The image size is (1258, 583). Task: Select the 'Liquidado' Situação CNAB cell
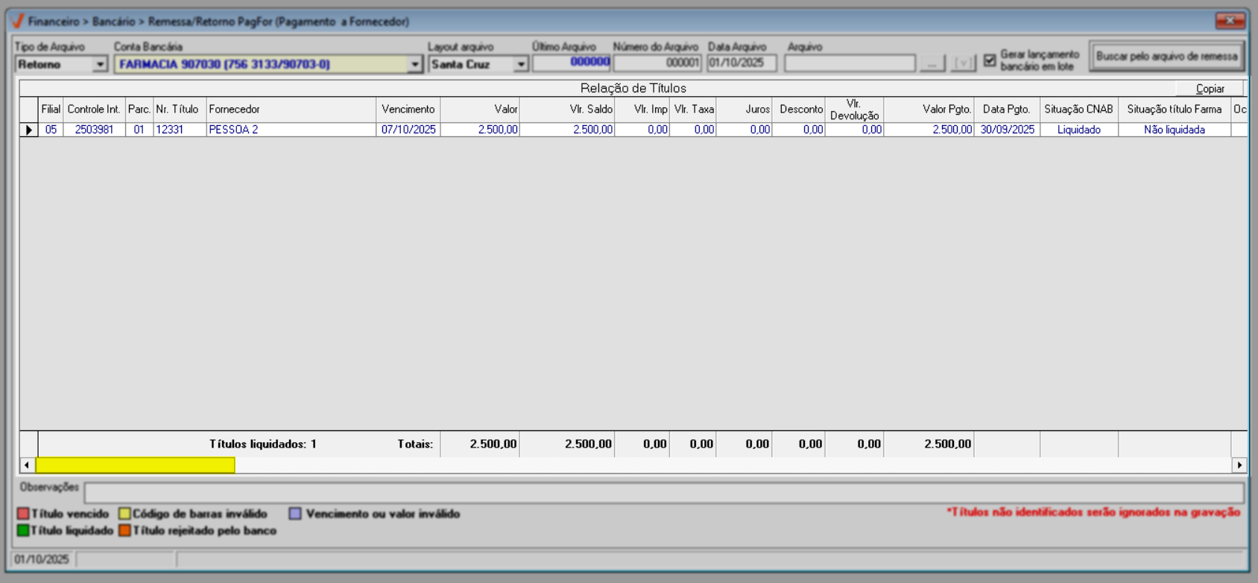[x=1078, y=130]
